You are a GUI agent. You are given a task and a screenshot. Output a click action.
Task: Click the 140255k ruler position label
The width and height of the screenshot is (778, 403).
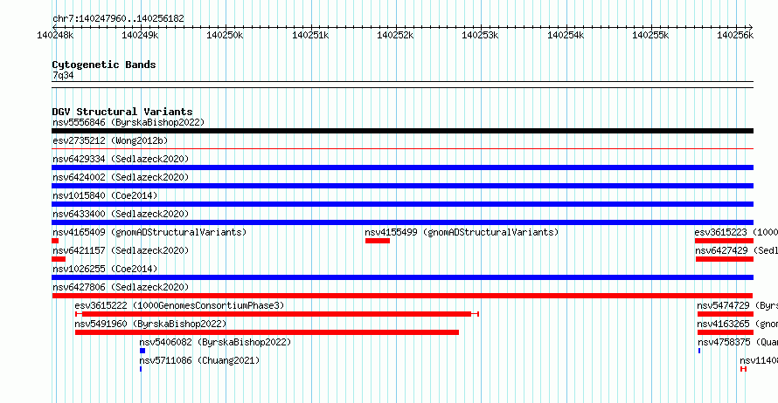click(x=650, y=35)
